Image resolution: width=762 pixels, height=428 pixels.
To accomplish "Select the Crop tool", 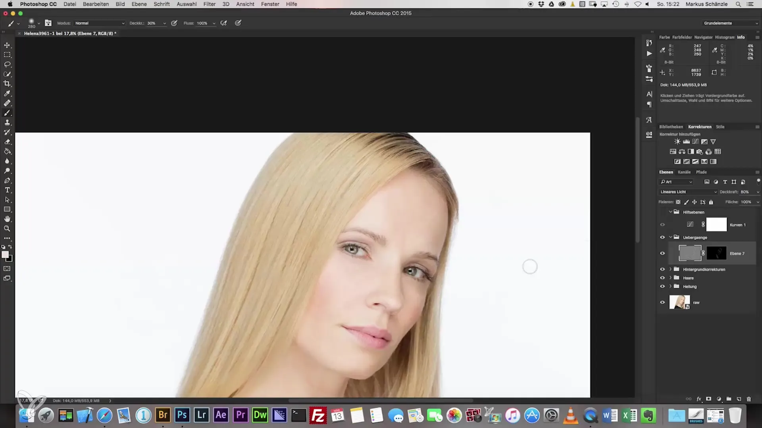I will coord(7,84).
